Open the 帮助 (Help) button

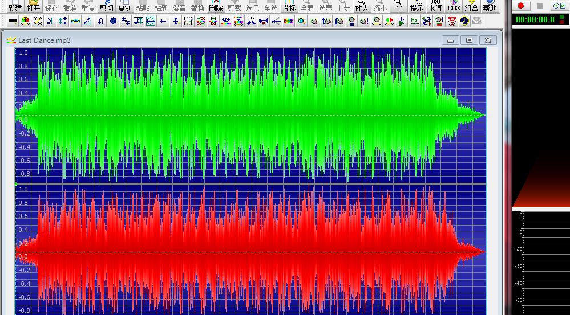point(489,7)
